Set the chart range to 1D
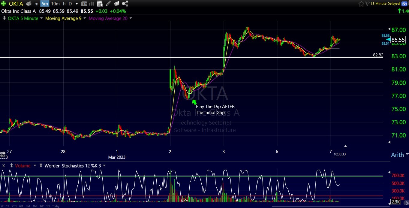Screen dimensions: 409x208 [x=48, y=206]
